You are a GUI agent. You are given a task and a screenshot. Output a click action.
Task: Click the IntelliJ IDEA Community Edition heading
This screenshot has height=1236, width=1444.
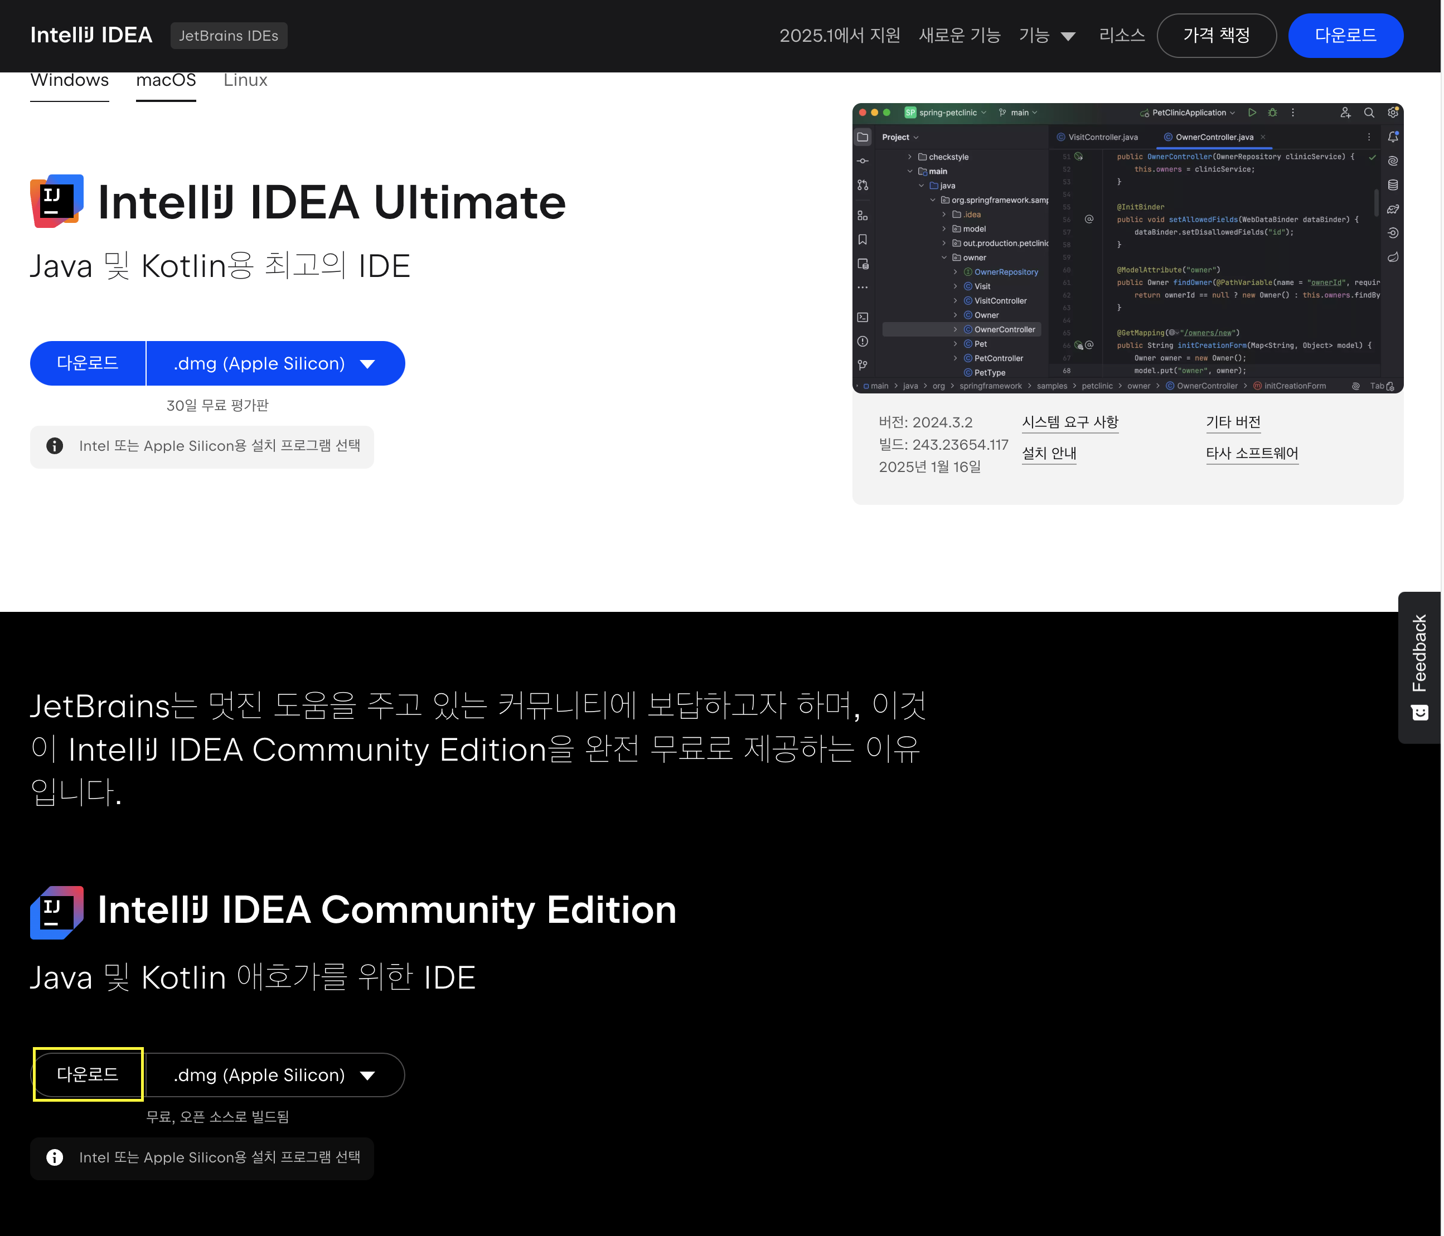pos(387,911)
